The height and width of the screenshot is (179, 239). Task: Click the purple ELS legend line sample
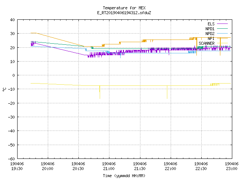222,24
